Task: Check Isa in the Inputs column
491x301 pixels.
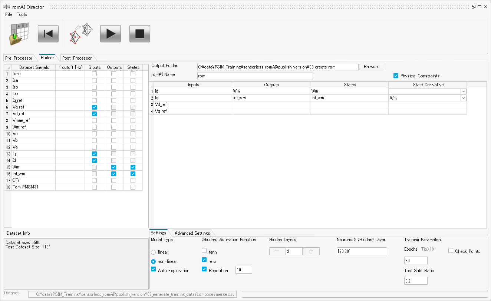Action: tap(94, 80)
